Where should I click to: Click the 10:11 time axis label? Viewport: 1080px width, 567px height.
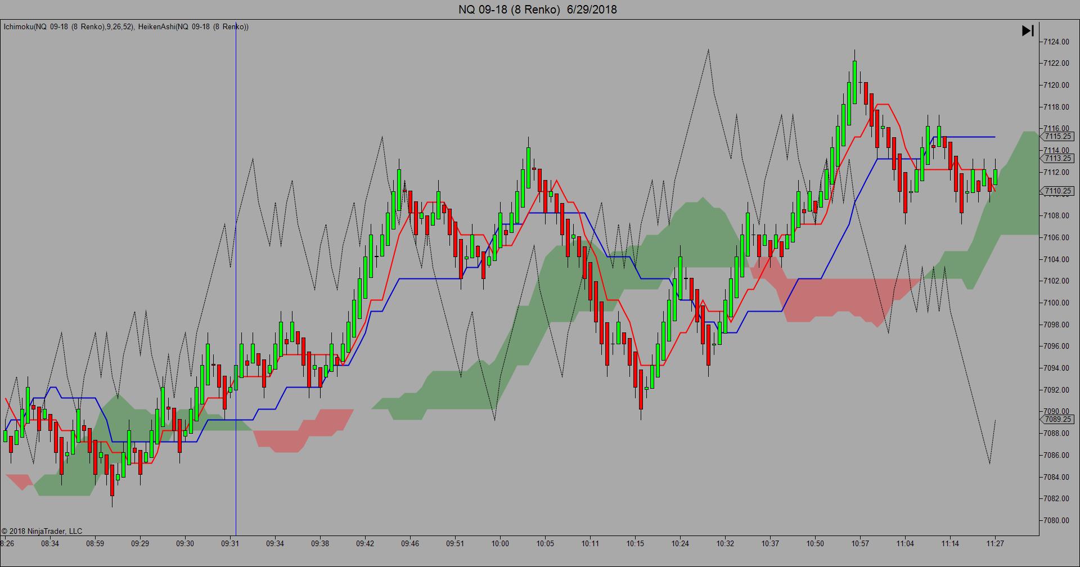point(590,543)
